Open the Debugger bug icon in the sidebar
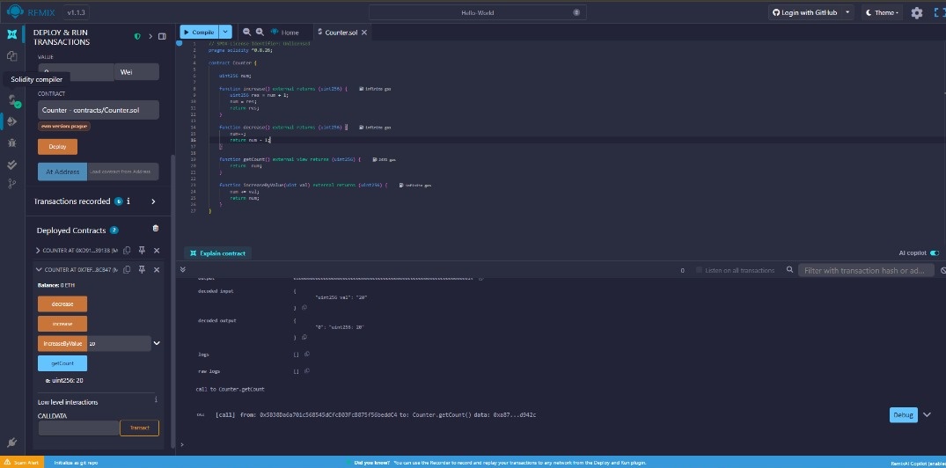 click(x=11, y=143)
